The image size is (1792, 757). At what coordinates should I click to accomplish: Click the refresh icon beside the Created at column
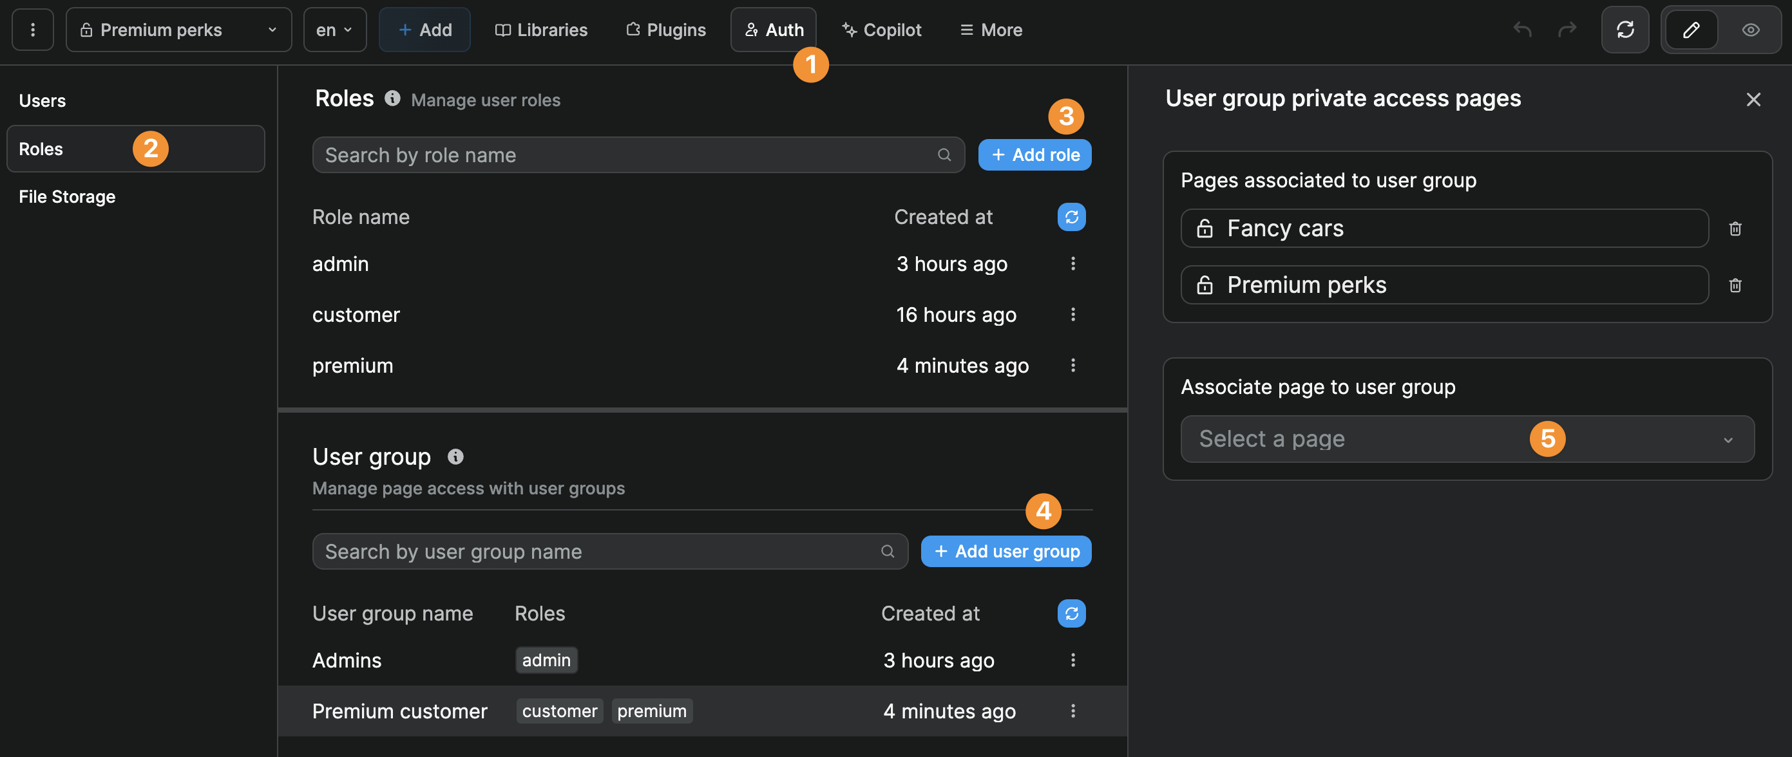click(x=1071, y=216)
